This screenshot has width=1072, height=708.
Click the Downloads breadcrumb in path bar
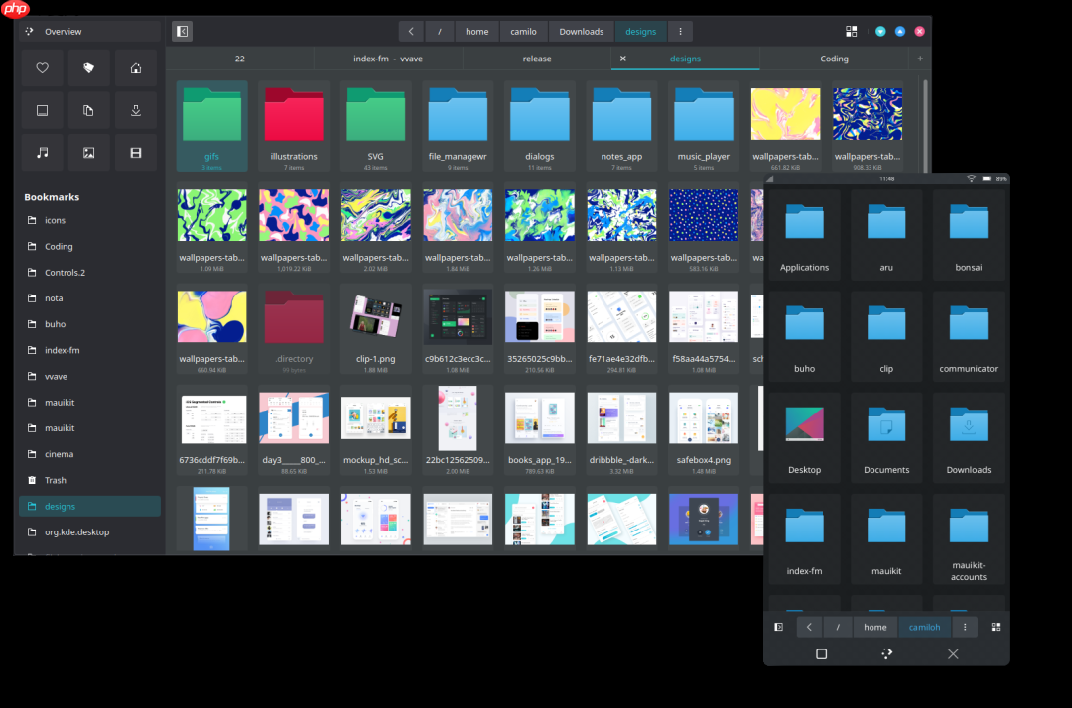coord(581,32)
